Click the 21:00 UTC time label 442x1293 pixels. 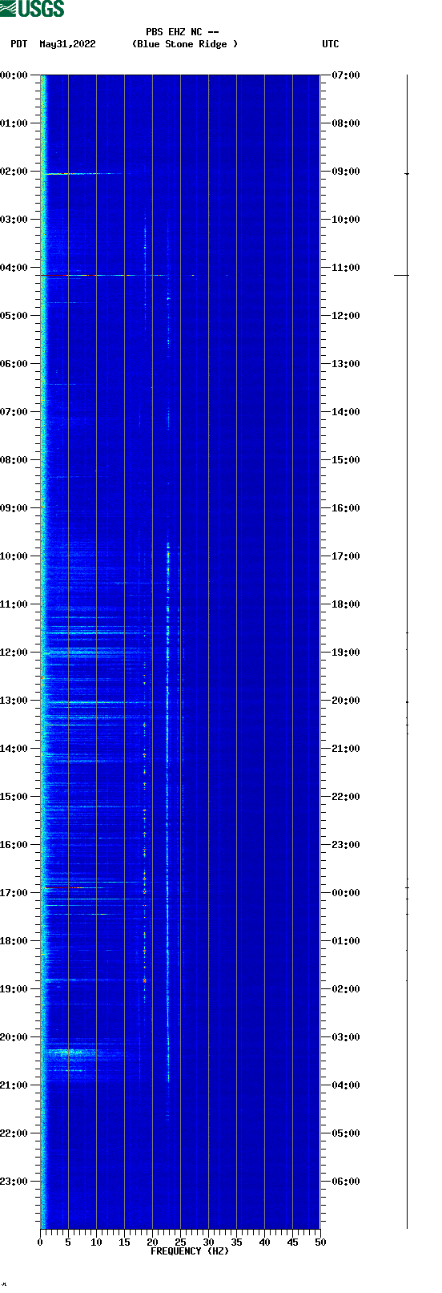pos(346,749)
